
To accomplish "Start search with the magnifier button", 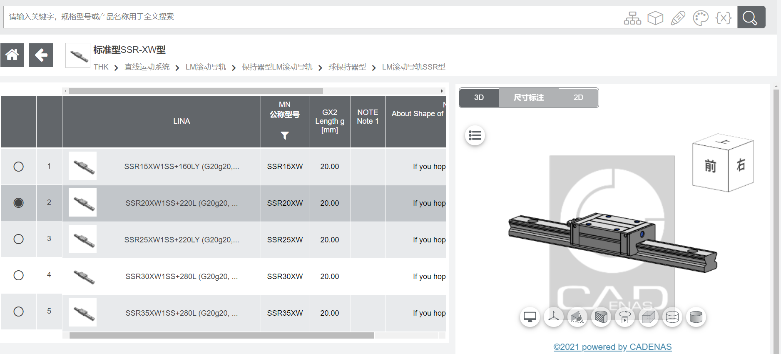I will 751,17.
